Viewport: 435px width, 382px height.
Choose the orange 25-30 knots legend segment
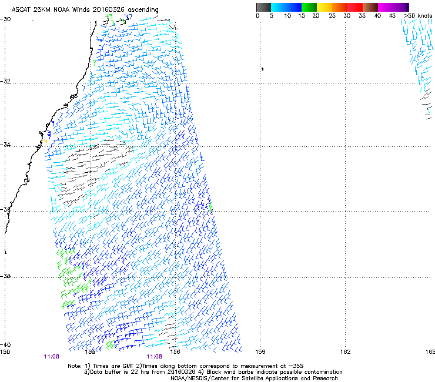pos(340,7)
